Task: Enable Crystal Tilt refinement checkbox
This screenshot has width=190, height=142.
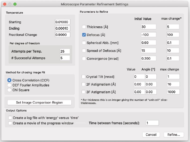Action: click(x=84, y=77)
